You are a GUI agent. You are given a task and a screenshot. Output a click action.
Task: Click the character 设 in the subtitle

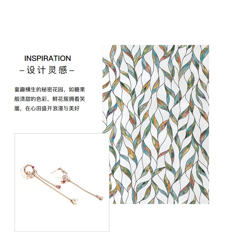pyautogui.click(x=31, y=70)
